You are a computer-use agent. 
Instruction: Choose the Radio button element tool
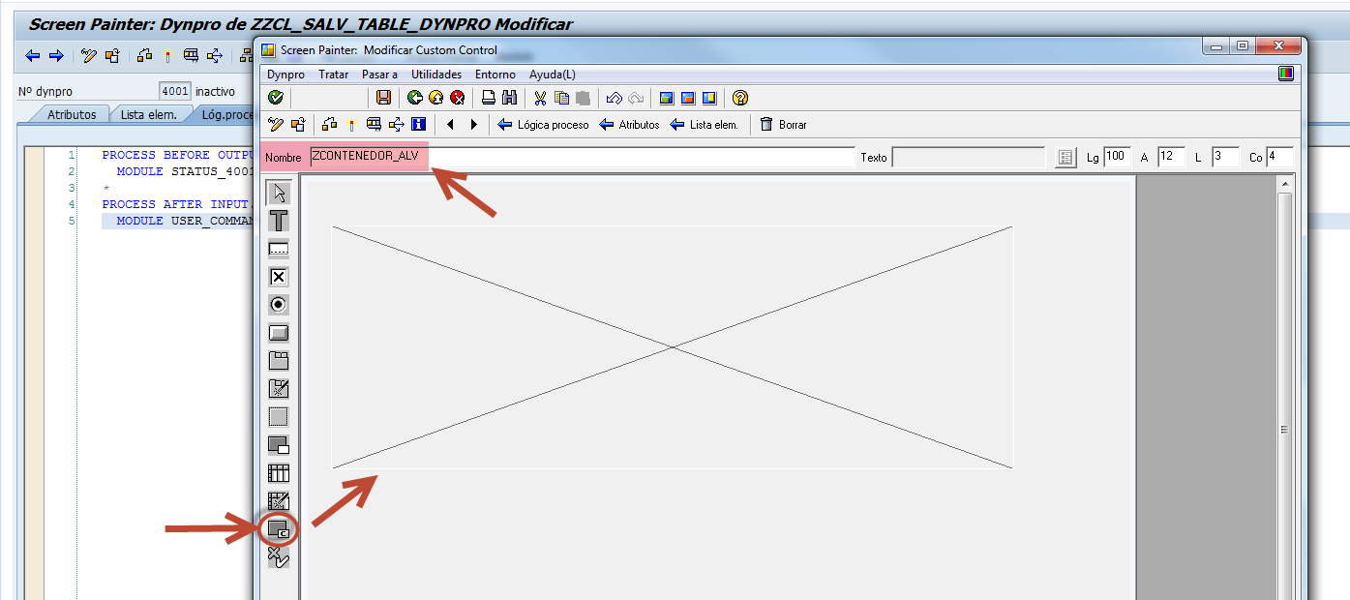pyautogui.click(x=279, y=305)
